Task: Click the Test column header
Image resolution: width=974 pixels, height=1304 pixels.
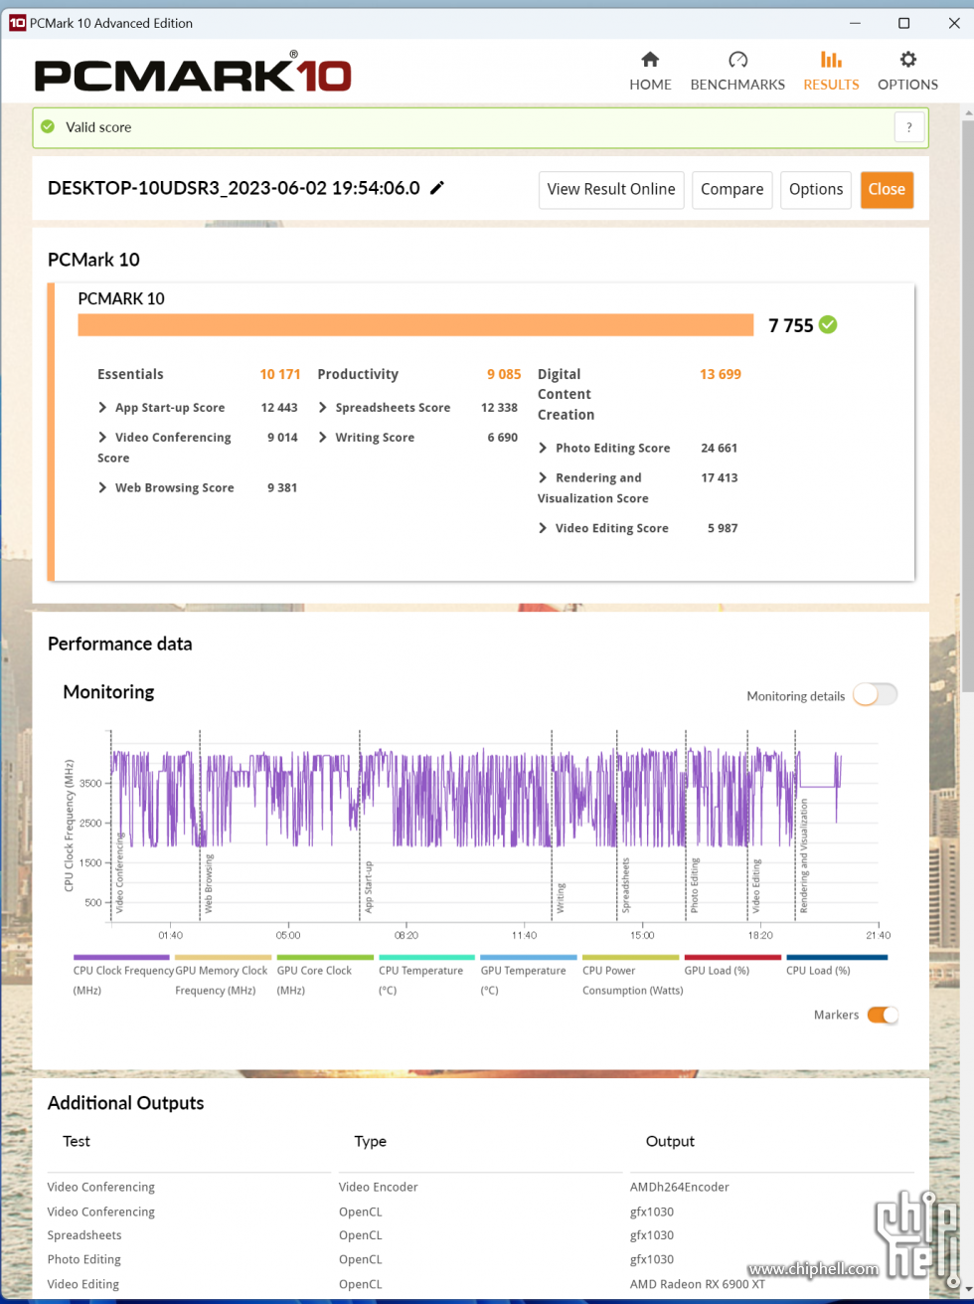Action: click(x=77, y=1141)
